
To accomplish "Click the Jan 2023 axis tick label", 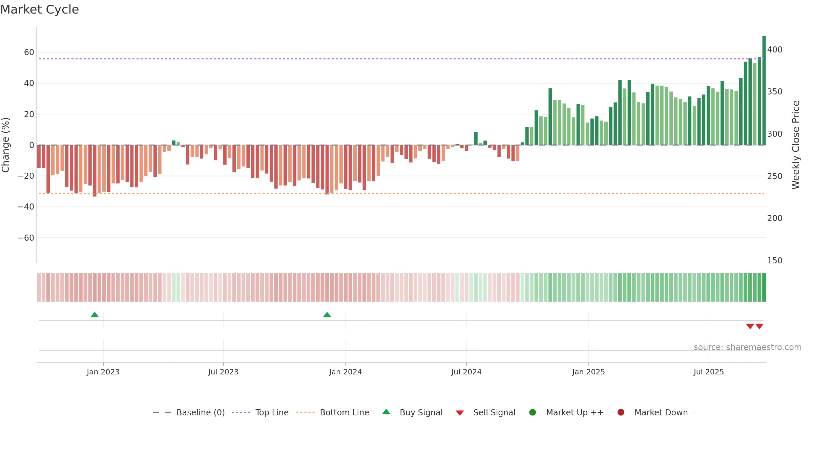I will coord(103,372).
